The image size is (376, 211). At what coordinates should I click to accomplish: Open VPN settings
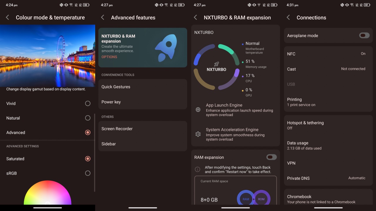pyautogui.click(x=328, y=163)
